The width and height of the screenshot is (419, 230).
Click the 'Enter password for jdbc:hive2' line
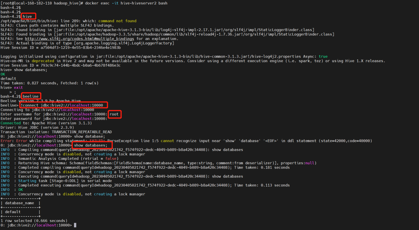coord(54,119)
